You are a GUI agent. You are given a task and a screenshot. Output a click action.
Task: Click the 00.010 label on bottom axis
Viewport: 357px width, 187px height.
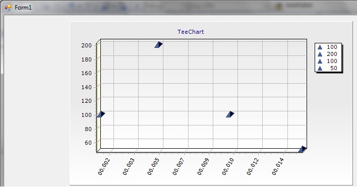pos(228,167)
